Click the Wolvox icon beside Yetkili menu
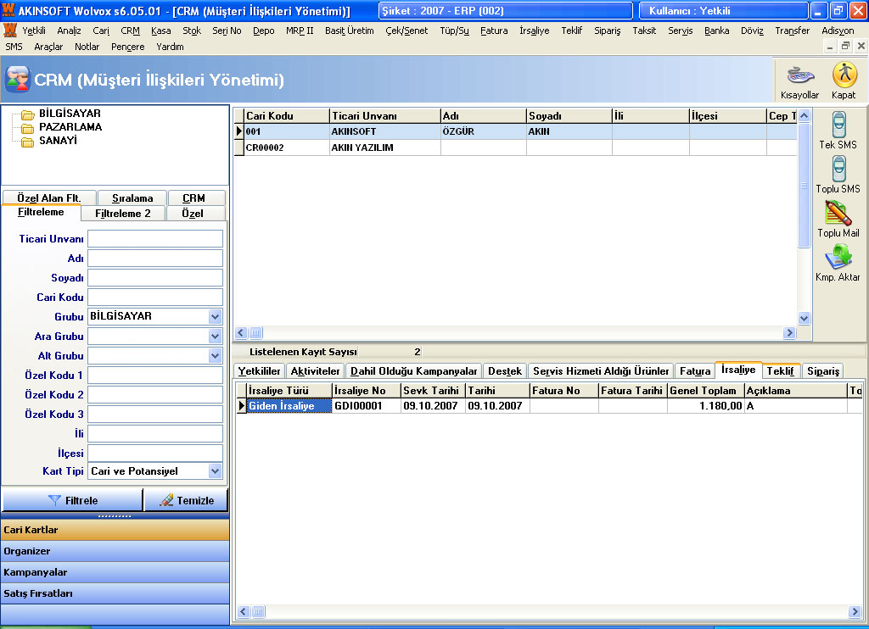869x629 pixels. coord(10,31)
